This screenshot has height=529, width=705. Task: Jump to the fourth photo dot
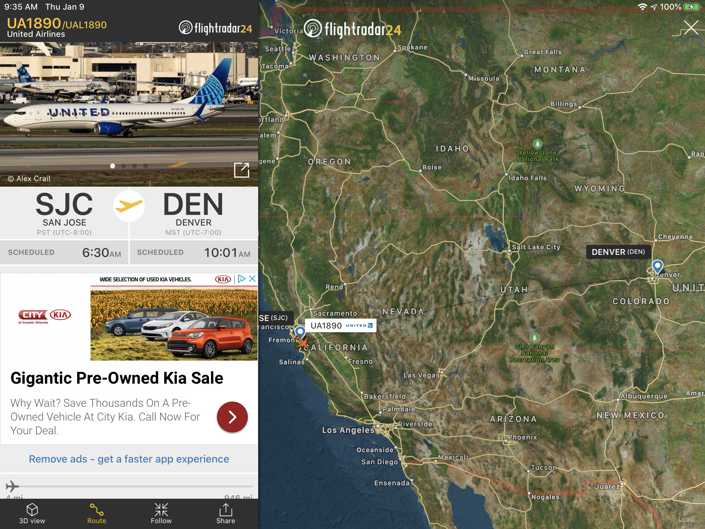tap(146, 166)
